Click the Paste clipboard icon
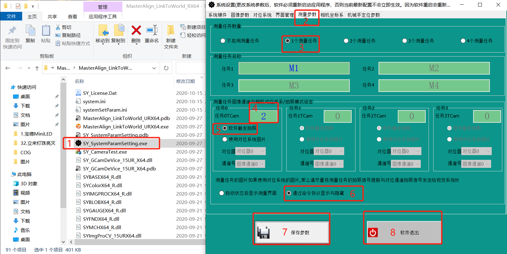507x254 pixels. 46,31
